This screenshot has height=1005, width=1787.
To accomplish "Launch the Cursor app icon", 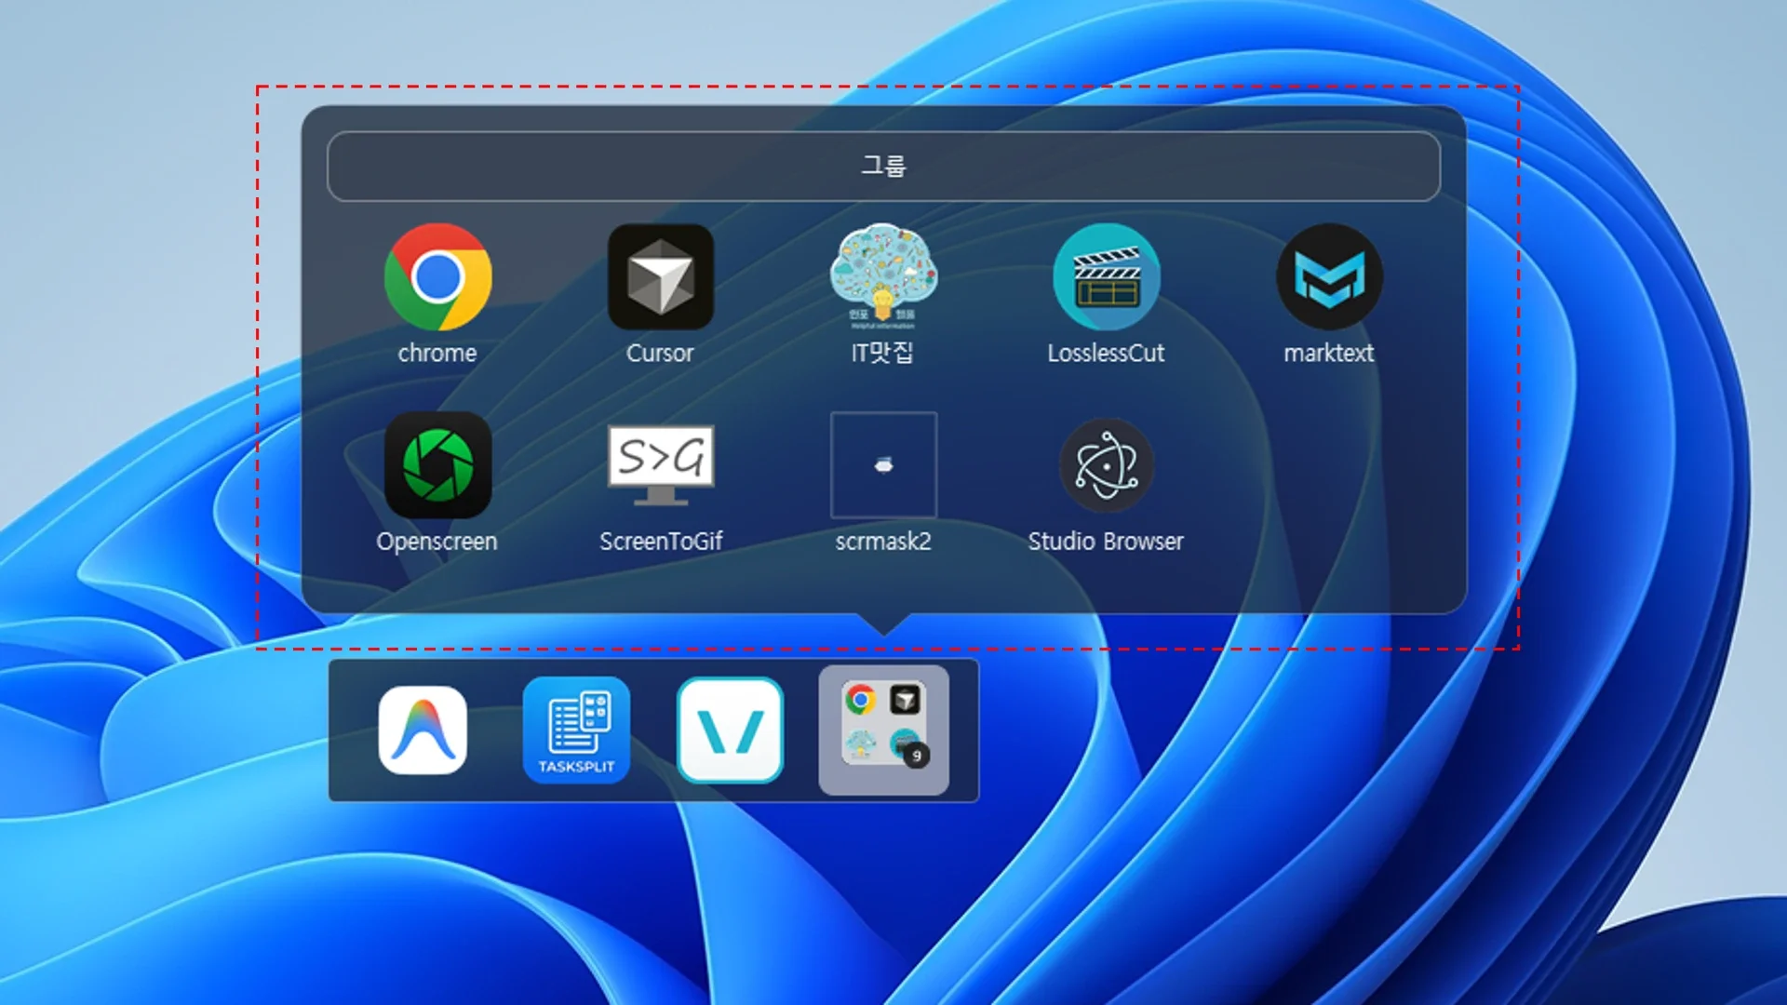I will click(661, 277).
